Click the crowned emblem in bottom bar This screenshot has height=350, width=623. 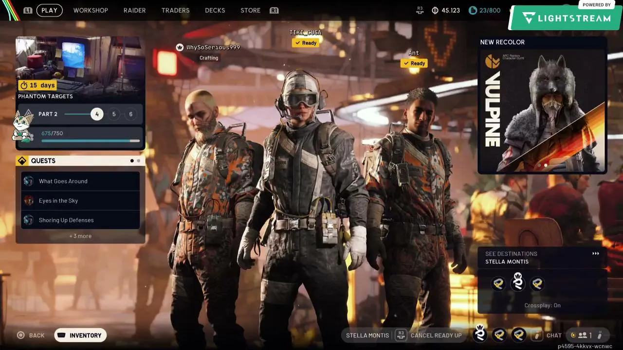point(480,333)
